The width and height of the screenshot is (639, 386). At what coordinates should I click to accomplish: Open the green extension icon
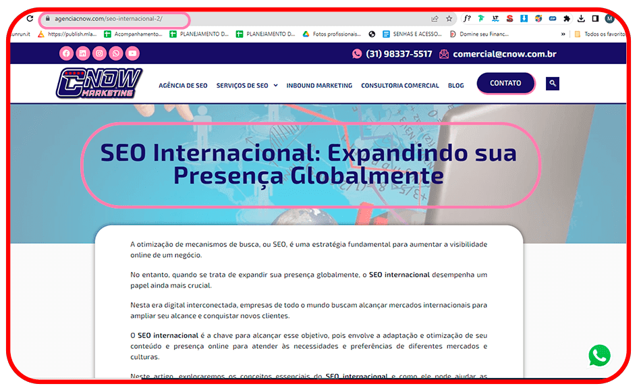click(481, 18)
